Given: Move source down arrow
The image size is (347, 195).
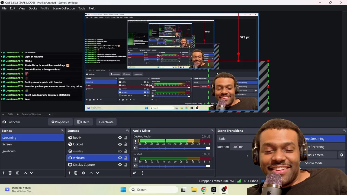Looking at the screenshot, I should 97,173.
